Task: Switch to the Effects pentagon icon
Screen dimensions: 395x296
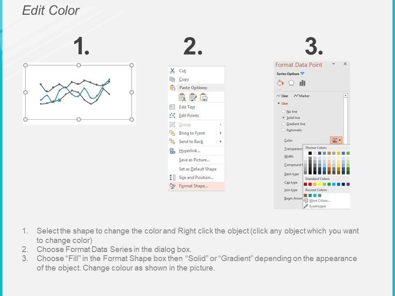Action: pos(291,83)
